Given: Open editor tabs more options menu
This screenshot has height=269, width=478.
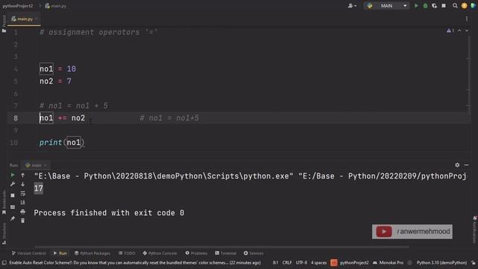Looking at the screenshot, I should click(x=467, y=19).
